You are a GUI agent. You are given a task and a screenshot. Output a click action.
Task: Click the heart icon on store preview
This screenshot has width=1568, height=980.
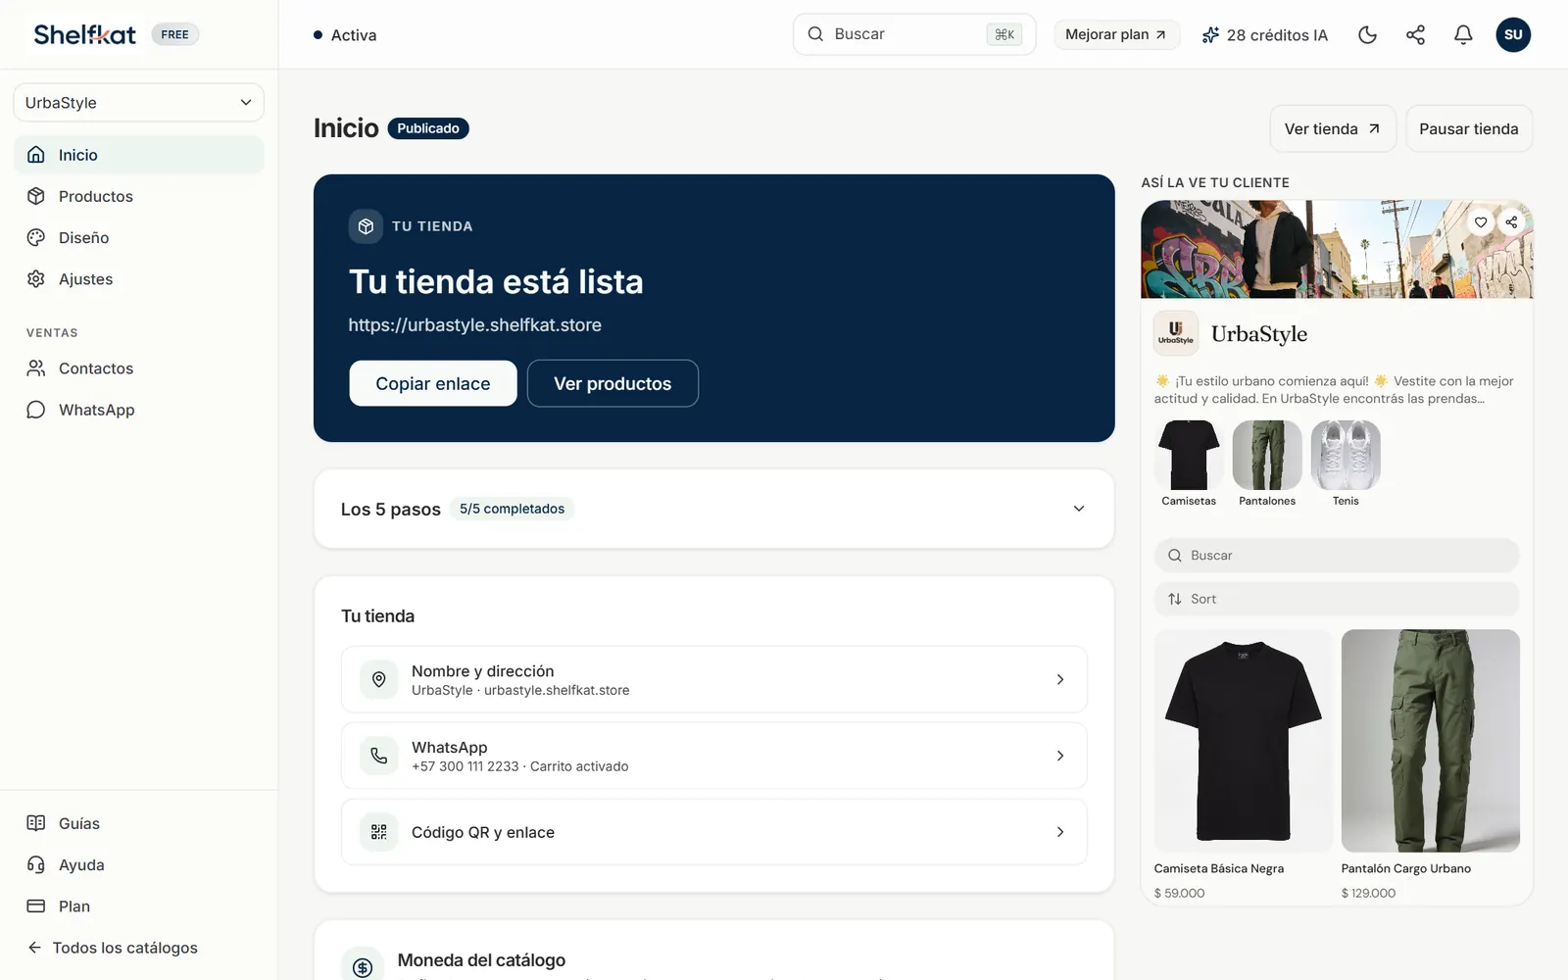(1481, 222)
